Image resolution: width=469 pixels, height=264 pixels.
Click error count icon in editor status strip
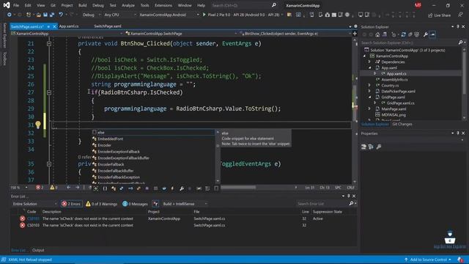pyautogui.click(x=38, y=188)
